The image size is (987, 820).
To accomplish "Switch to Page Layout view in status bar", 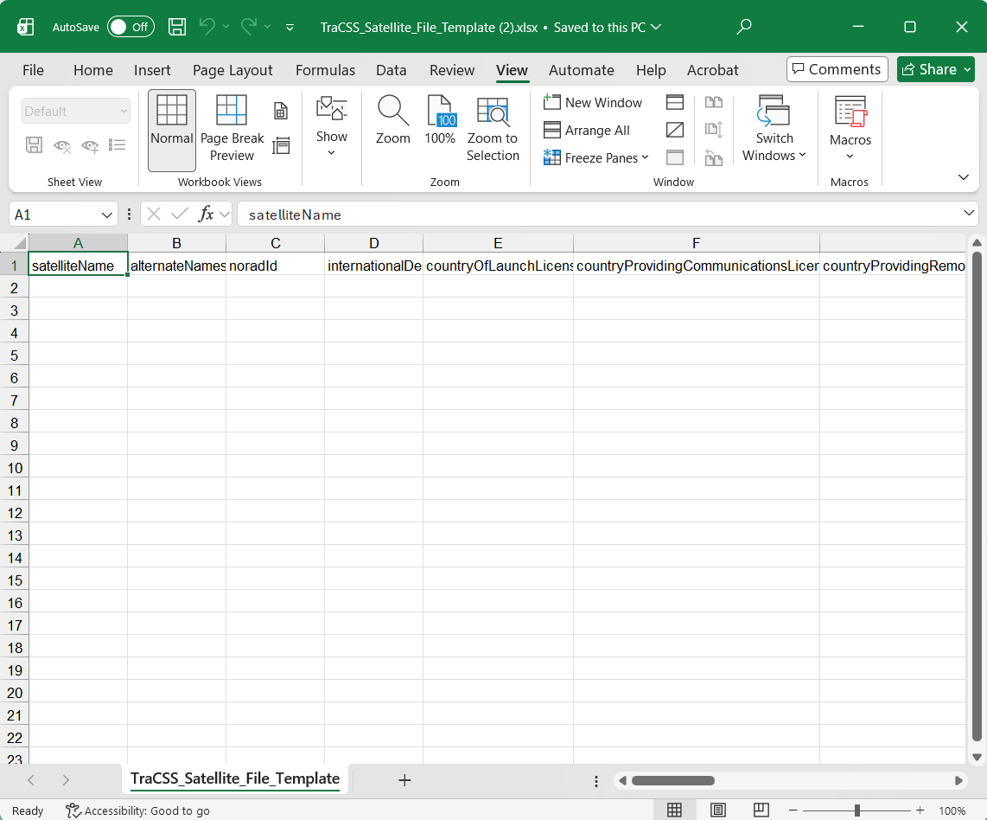I will 717,810.
